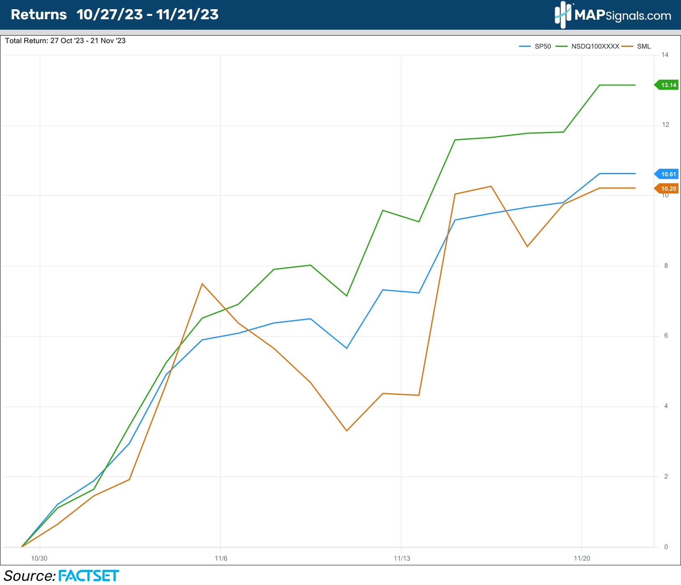Click the MAPSignals.com logo

pos(613,15)
